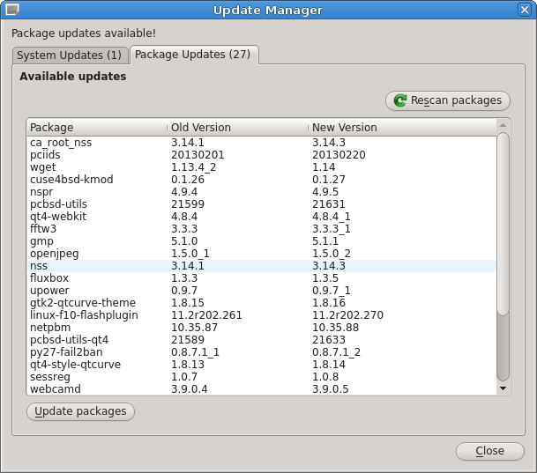Select the webcamd package row
This screenshot has width=537, height=473.
261,388
